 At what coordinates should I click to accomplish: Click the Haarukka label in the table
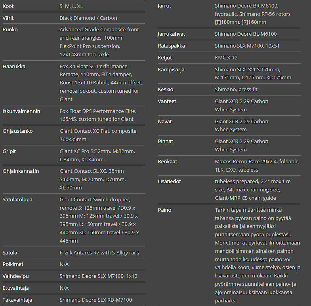[14, 67]
